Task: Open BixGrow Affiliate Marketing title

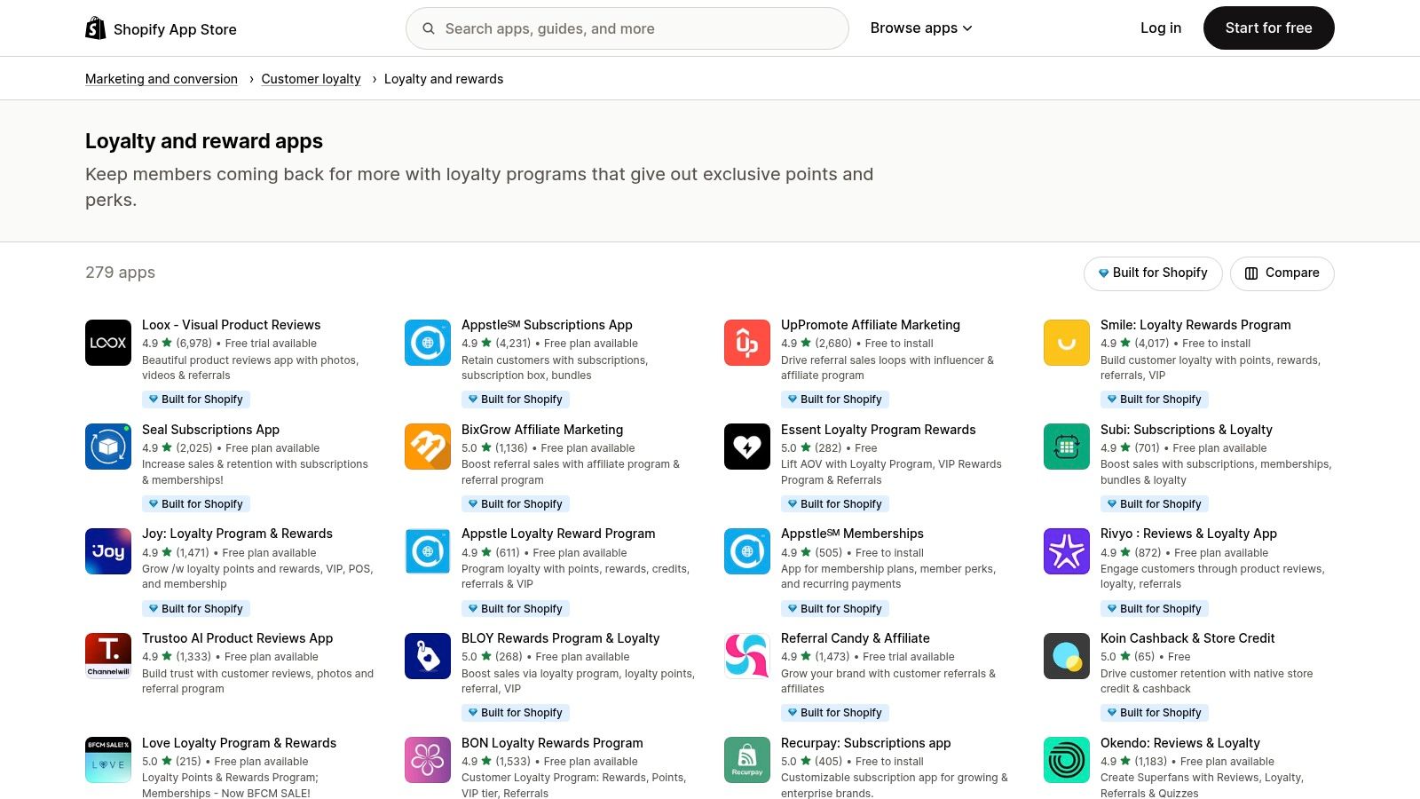Action: (x=542, y=430)
